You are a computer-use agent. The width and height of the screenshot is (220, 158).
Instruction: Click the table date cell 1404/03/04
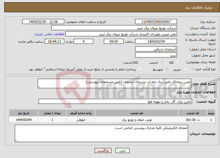23,120
